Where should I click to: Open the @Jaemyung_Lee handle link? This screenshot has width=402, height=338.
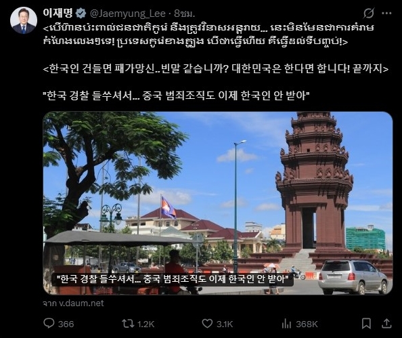click(x=128, y=14)
